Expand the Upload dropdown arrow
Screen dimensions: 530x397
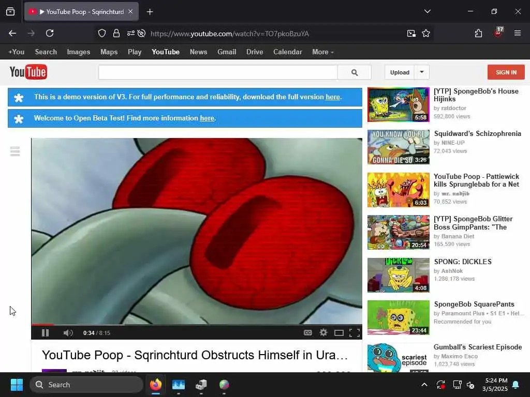(x=422, y=72)
